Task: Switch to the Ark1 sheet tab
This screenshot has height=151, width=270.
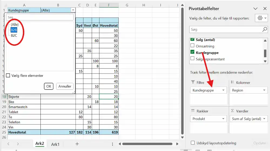Action: pos(55,144)
